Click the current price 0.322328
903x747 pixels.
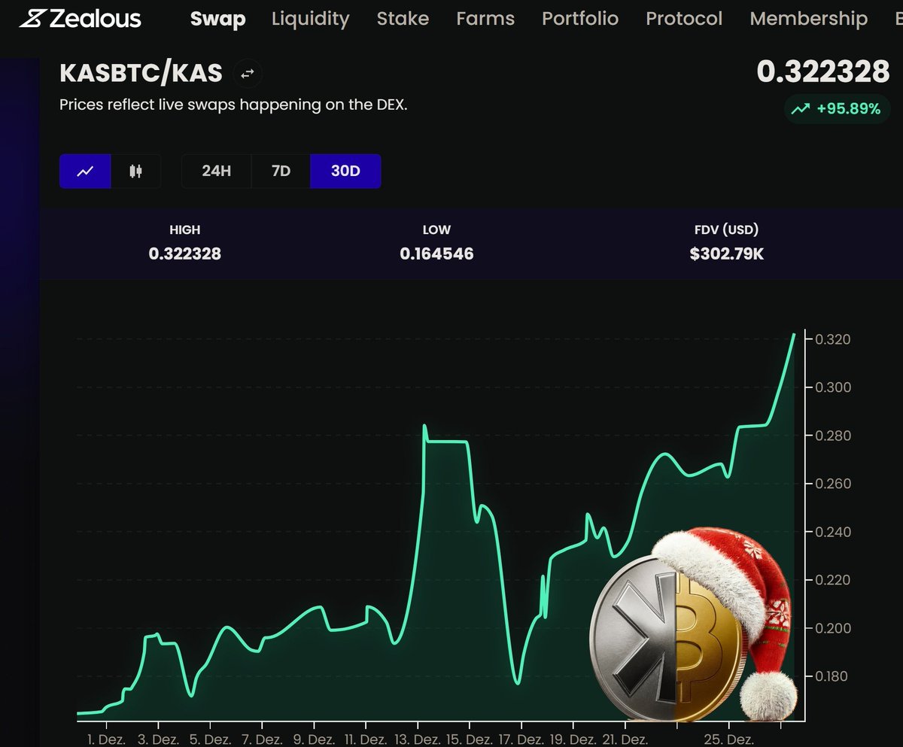(x=823, y=71)
